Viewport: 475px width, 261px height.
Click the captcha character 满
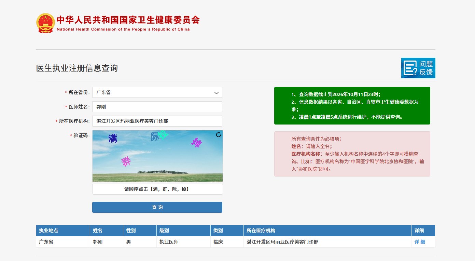(x=113, y=139)
